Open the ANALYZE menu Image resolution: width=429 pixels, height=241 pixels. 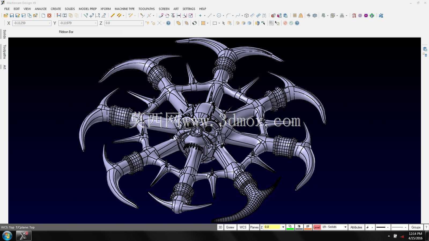(x=41, y=9)
